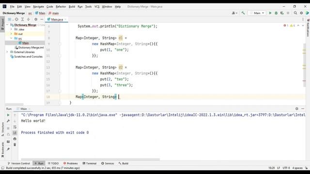Open the Problems tool window
The height and width of the screenshot is (174, 310).
click(71, 163)
